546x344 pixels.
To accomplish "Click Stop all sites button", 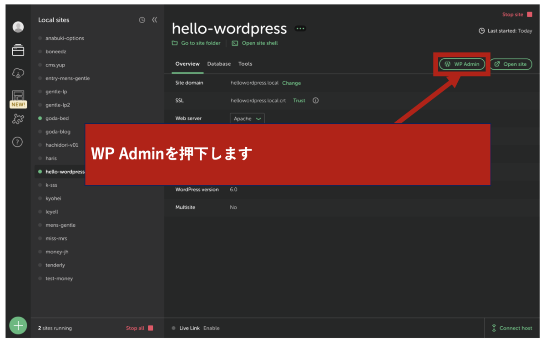I will click(140, 328).
